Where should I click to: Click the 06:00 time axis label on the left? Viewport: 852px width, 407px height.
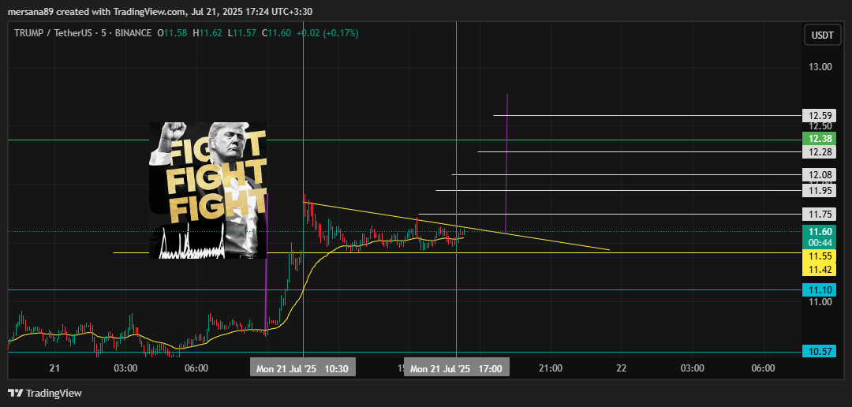196,368
